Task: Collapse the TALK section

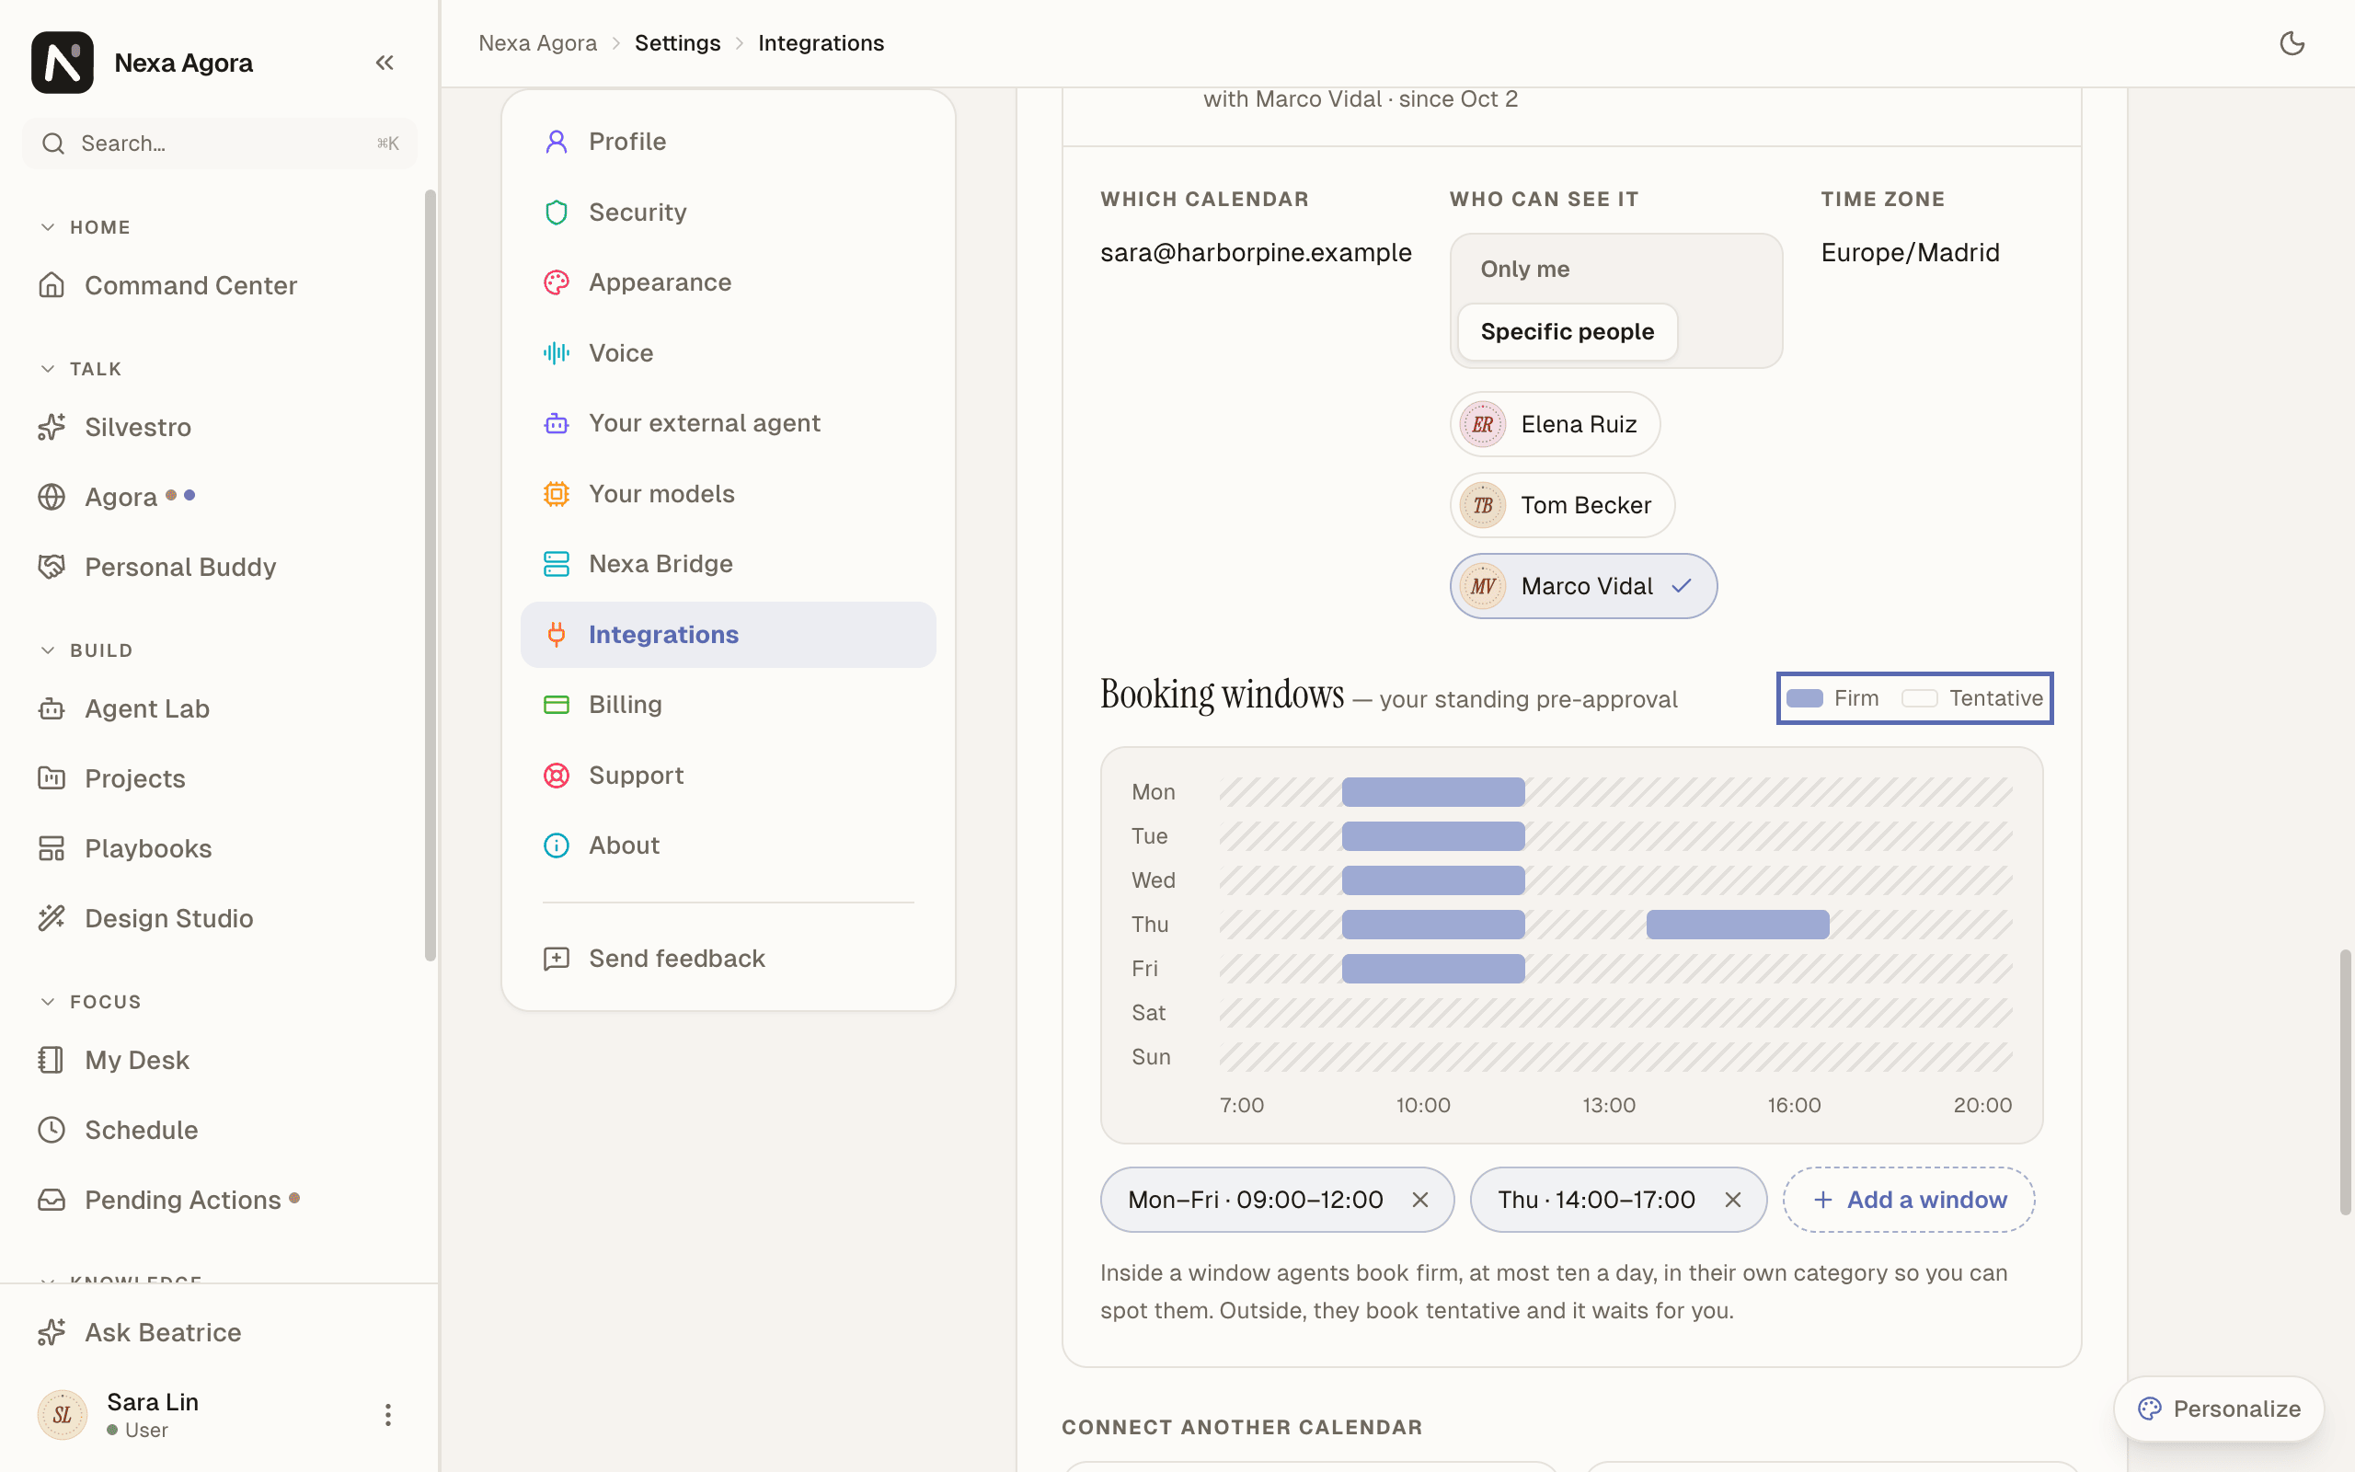Action: coord(48,369)
